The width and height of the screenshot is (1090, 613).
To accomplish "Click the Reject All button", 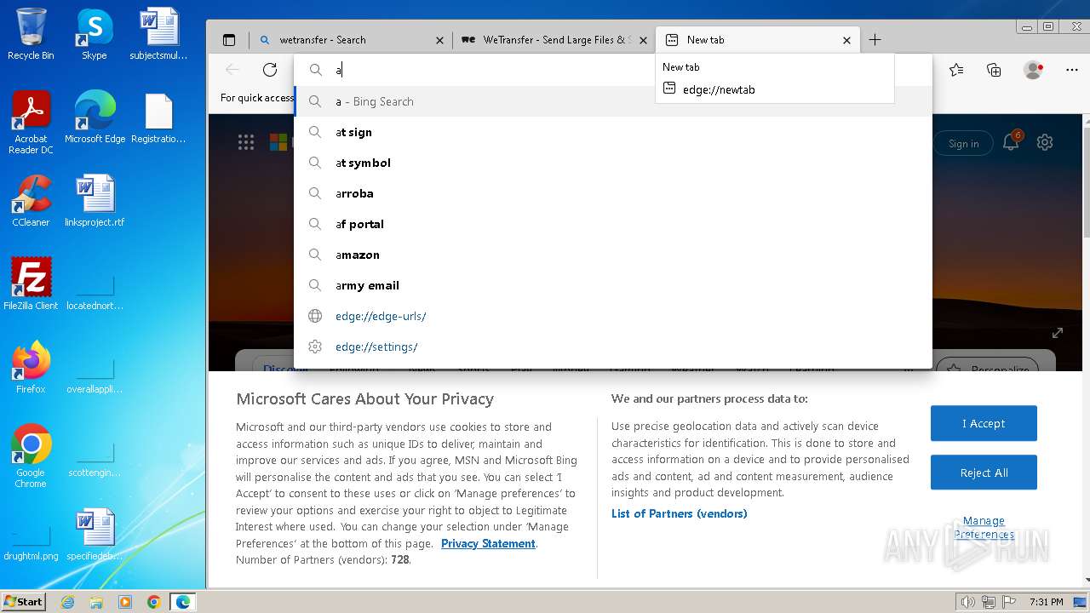I will coord(984,473).
